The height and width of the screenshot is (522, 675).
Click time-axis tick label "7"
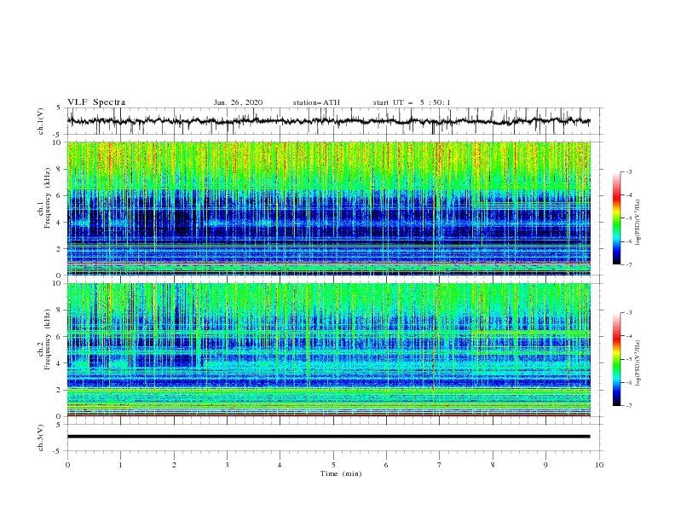click(439, 465)
